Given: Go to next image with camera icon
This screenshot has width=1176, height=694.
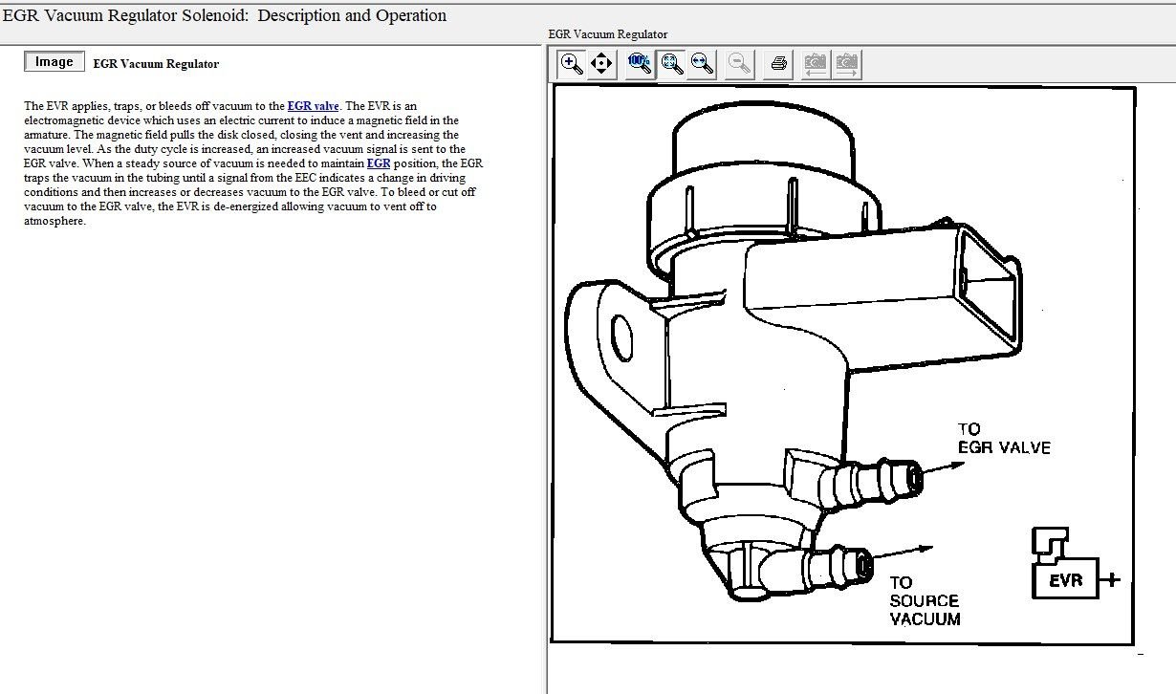Looking at the screenshot, I should click(846, 64).
